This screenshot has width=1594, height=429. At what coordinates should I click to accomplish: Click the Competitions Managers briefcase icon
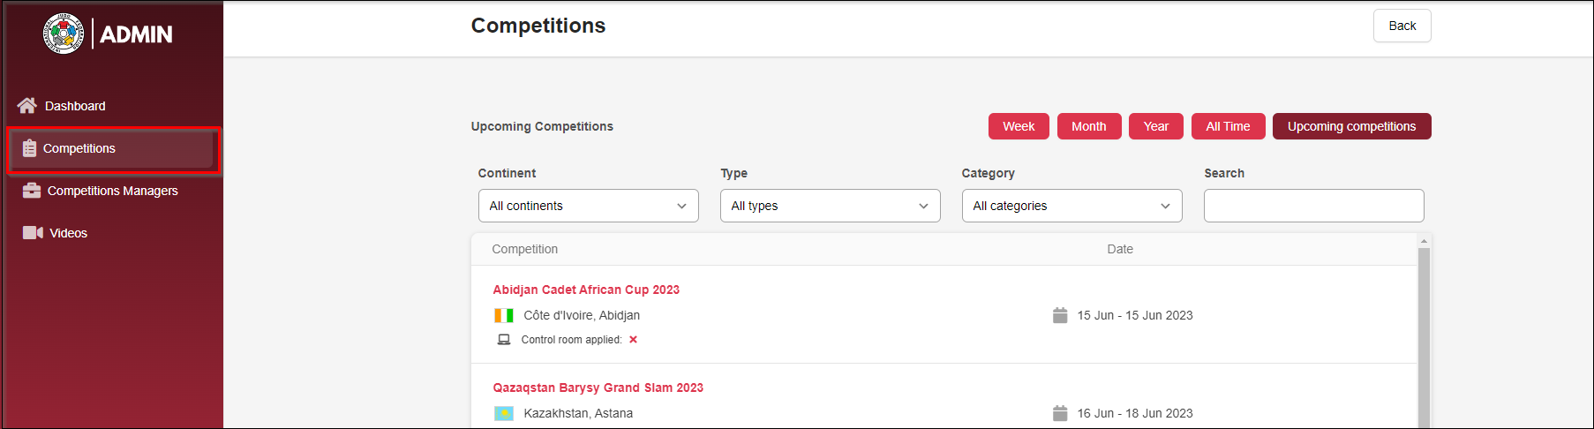32,191
